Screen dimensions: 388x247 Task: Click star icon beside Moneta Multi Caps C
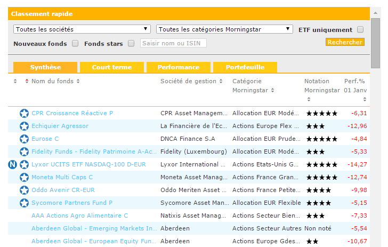24,177
